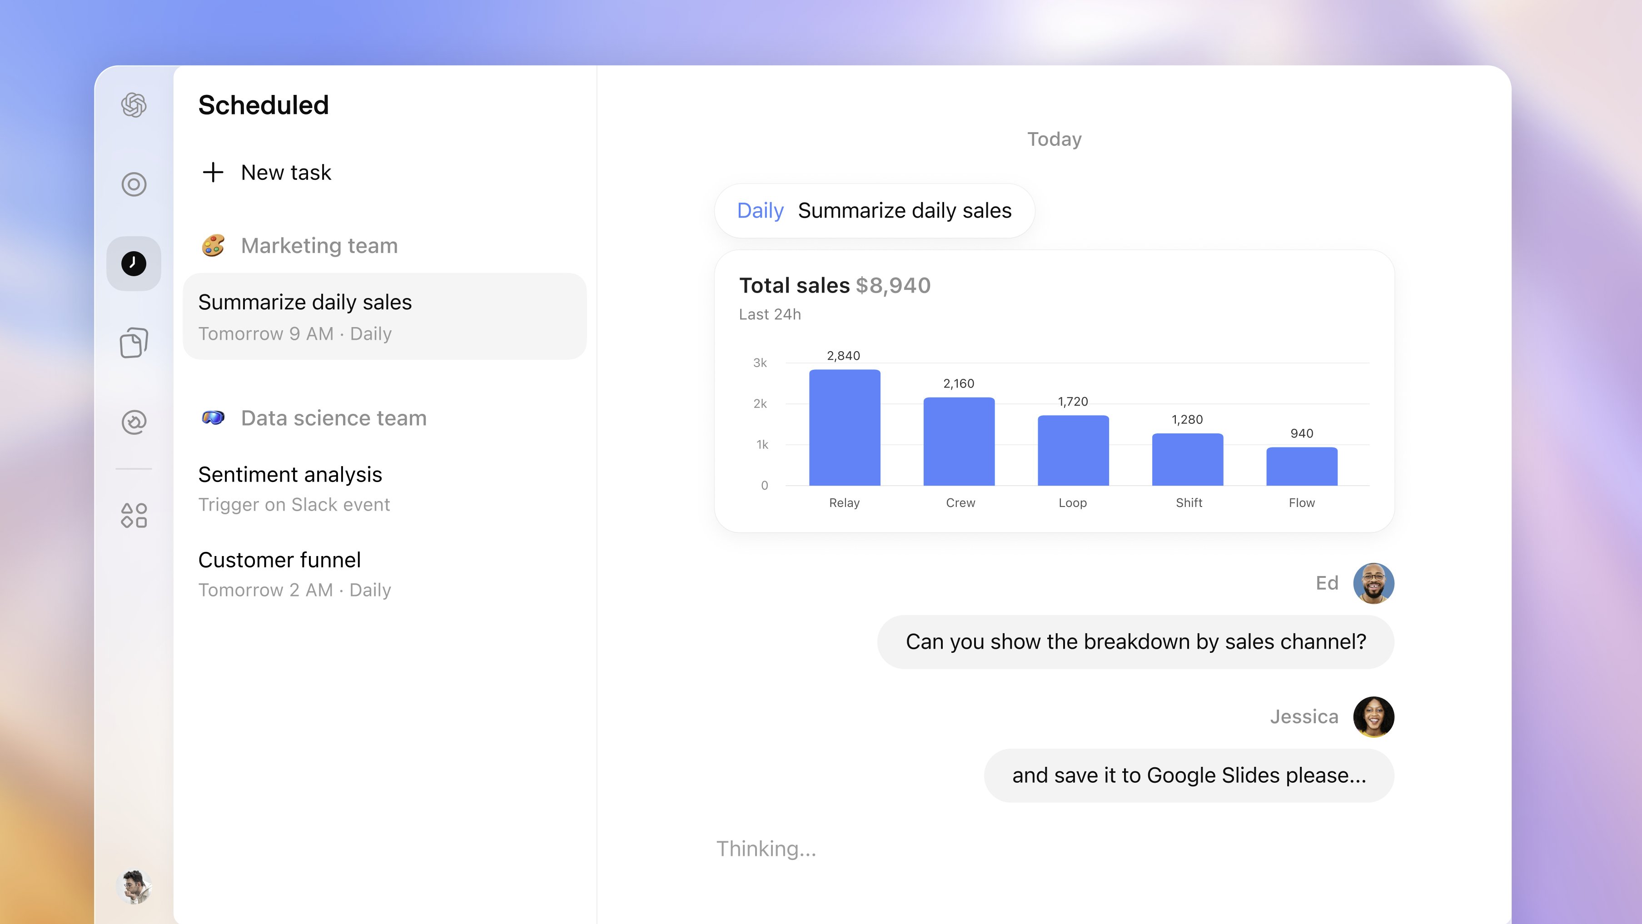This screenshot has height=924, width=1642.
Task: Click the Tomorrow 2 AM · Daily subtitle
Action: point(294,590)
